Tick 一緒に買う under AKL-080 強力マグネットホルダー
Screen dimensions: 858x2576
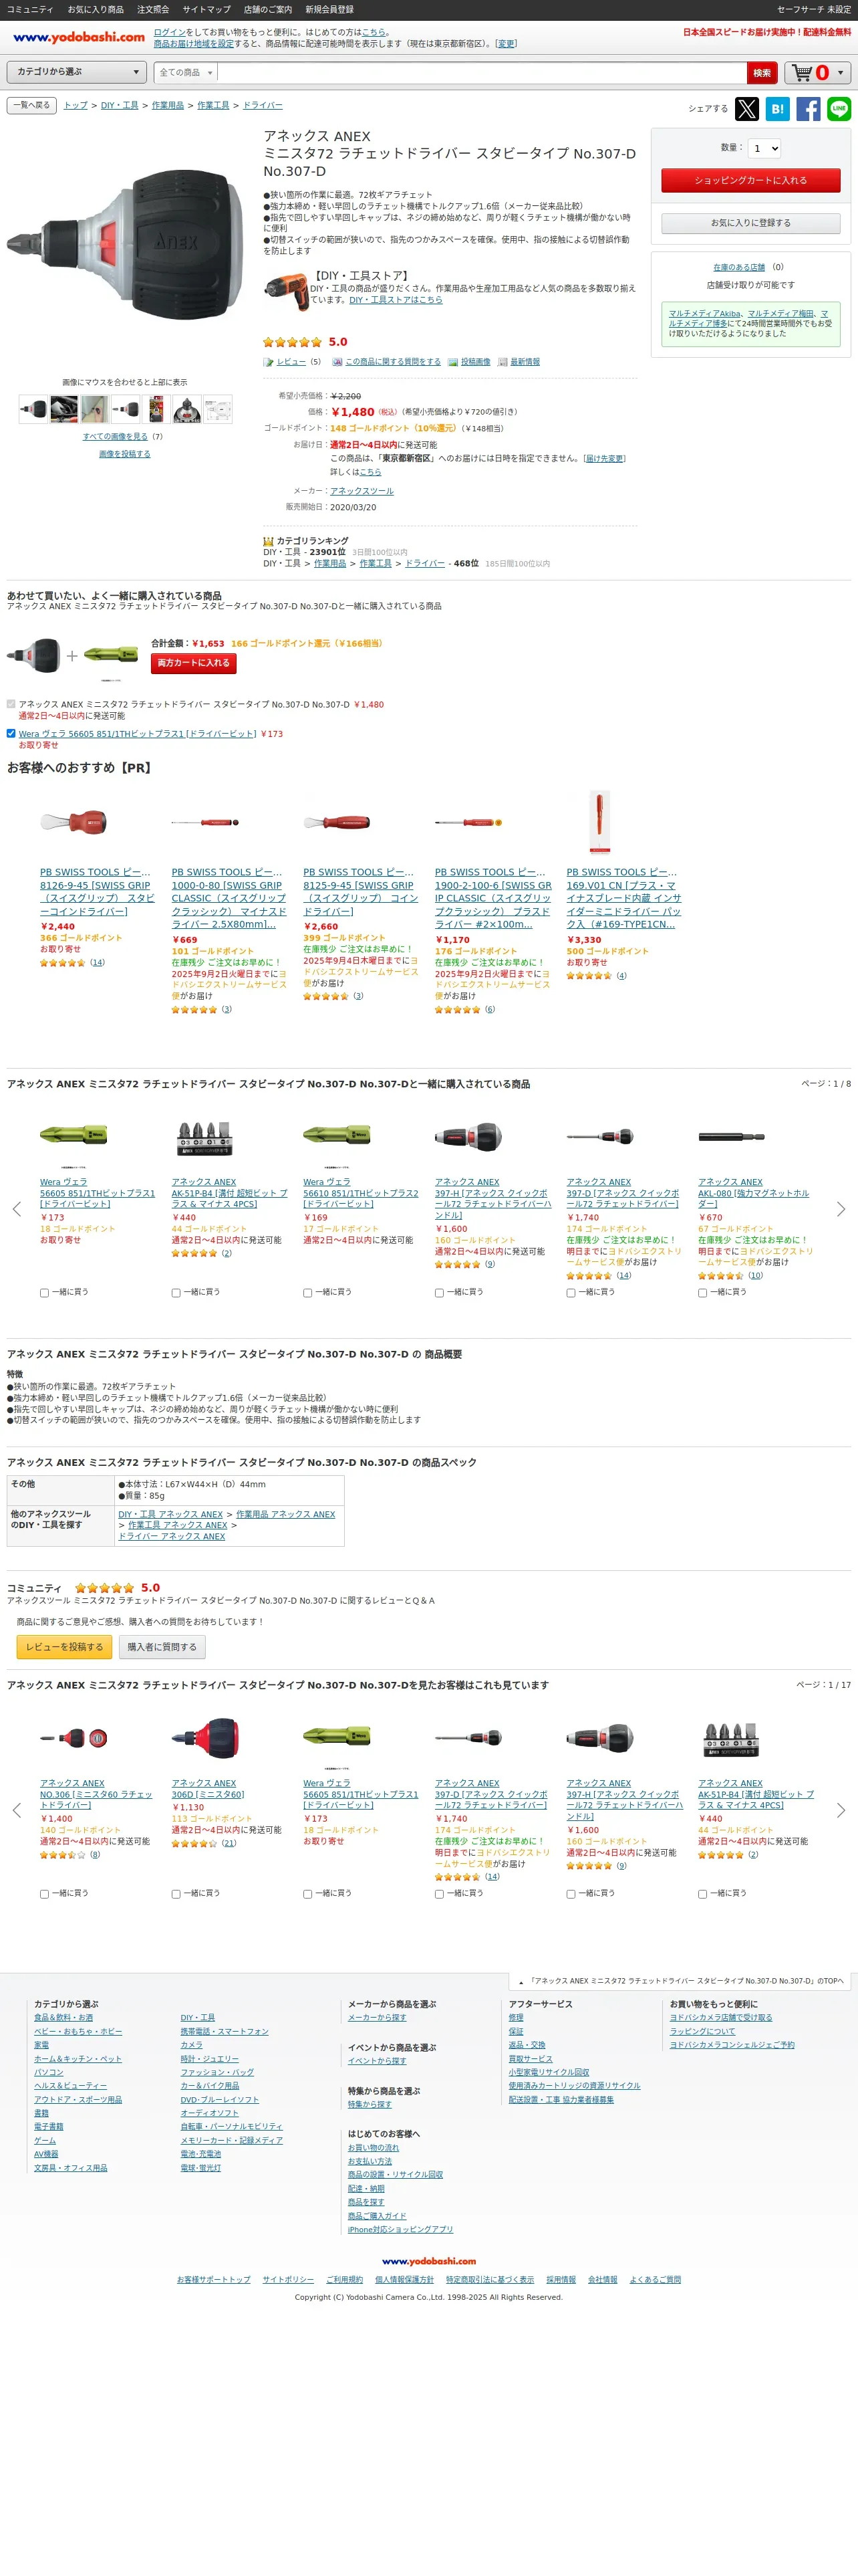(x=702, y=1292)
